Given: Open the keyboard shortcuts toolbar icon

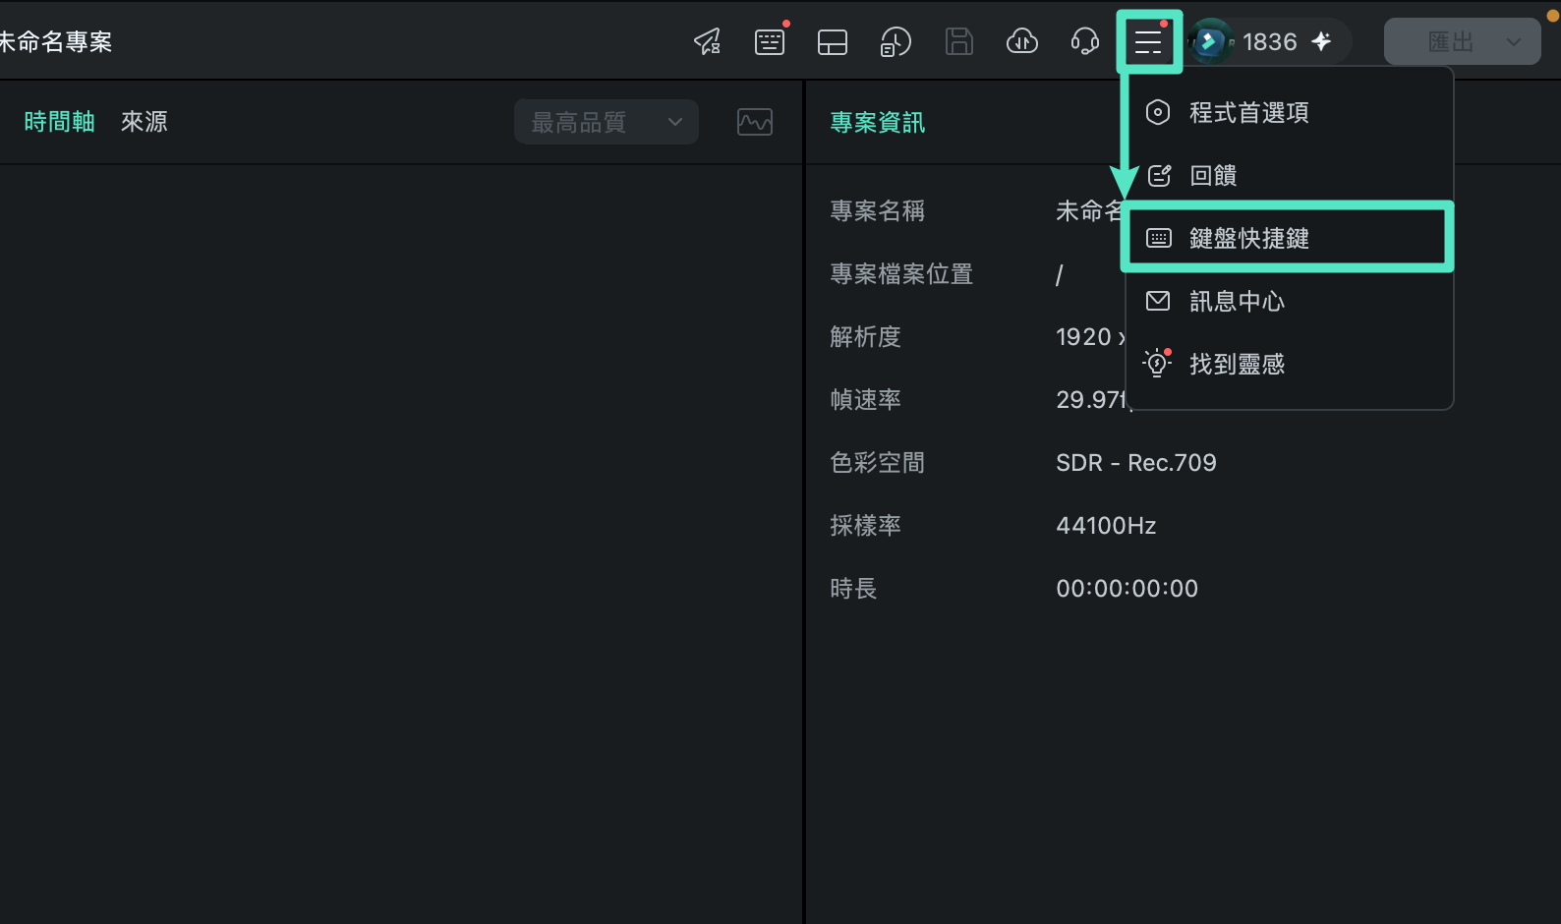Looking at the screenshot, I should [x=770, y=42].
